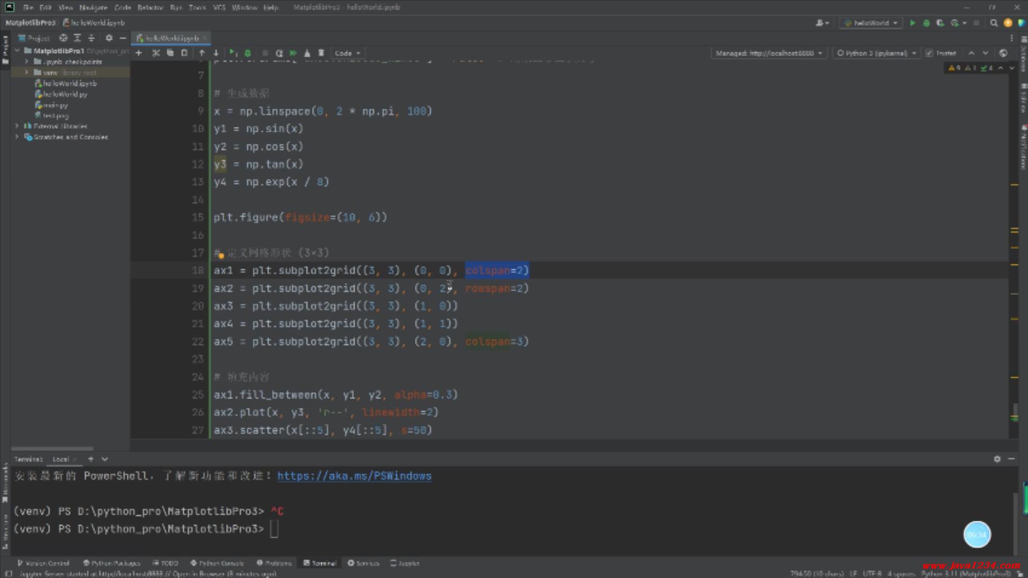The width and height of the screenshot is (1028, 578).
Task: Expand the External Libraries tree node
Action: click(17, 126)
